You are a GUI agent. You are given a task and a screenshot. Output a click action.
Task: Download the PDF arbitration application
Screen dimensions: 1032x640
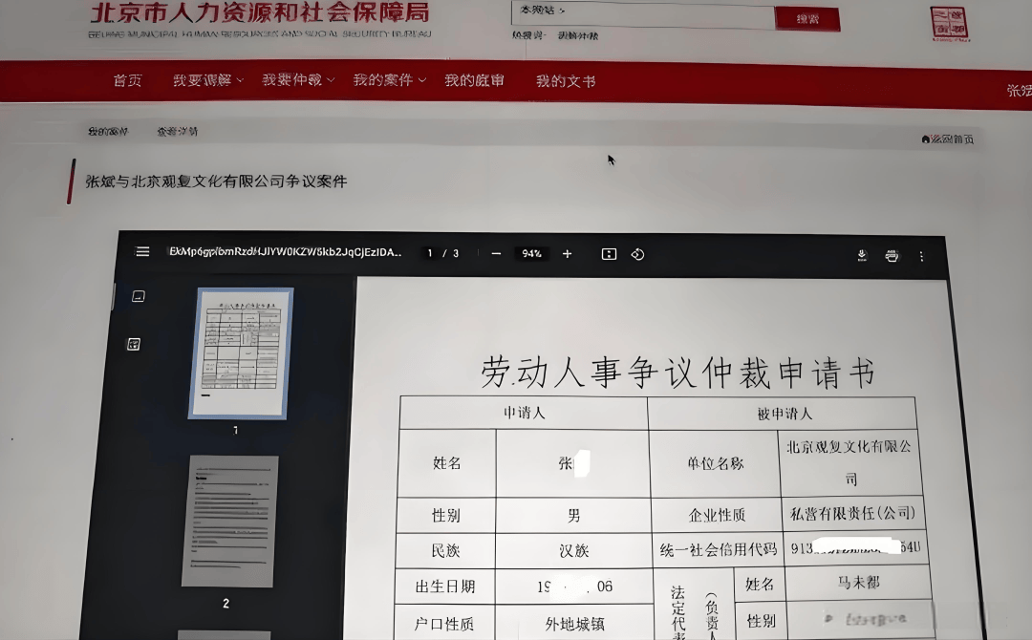pos(862,256)
